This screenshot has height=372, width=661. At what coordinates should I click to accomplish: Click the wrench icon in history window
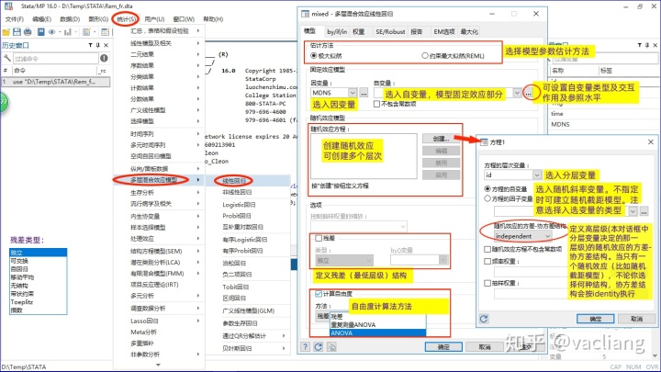pos(6,58)
